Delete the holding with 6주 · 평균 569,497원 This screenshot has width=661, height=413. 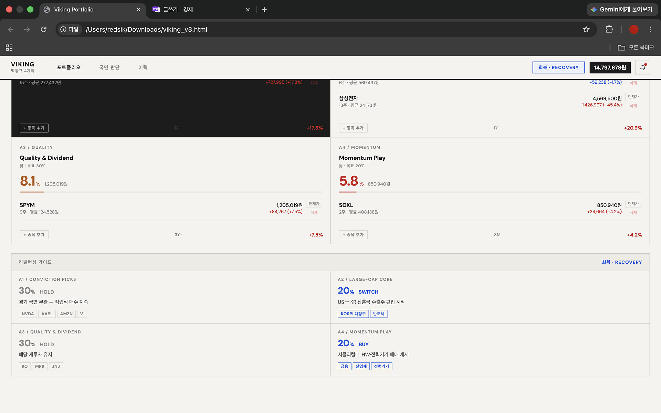633,83
